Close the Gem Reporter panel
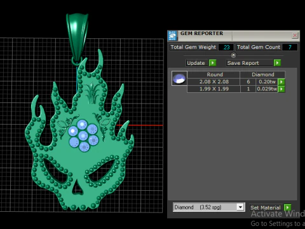This screenshot has width=305, height=229. click(295, 36)
